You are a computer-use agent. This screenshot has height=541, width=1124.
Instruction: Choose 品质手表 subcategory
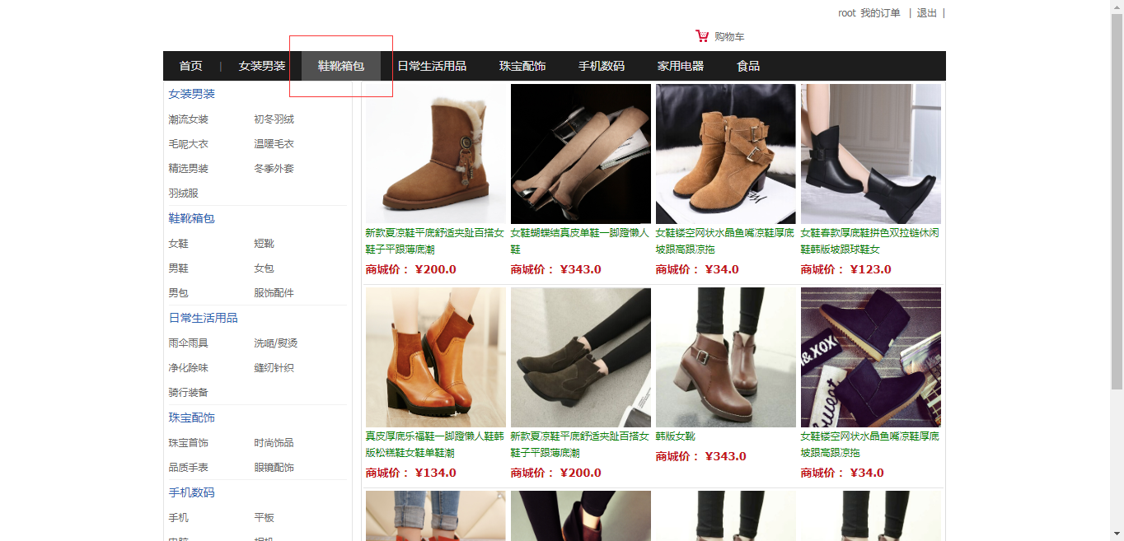click(x=189, y=468)
